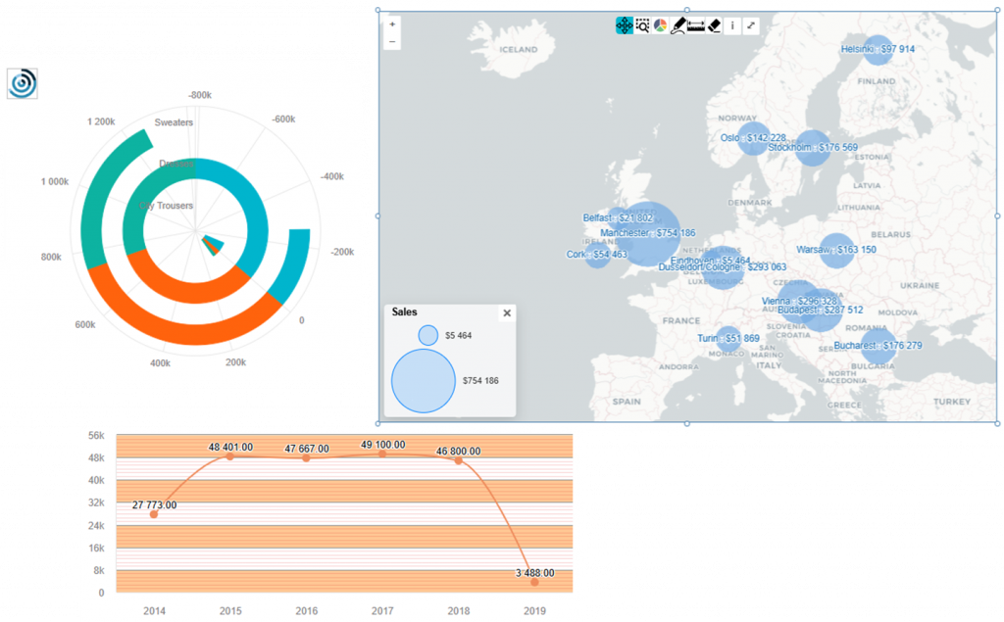Click the map info 'i' button
Viewport: 1004px width, 622px height.
click(732, 25)
